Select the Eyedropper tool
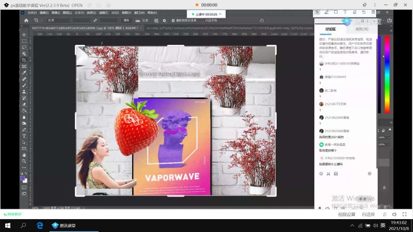The height and width of the screenshot is (232, 413). pos(24,73)
